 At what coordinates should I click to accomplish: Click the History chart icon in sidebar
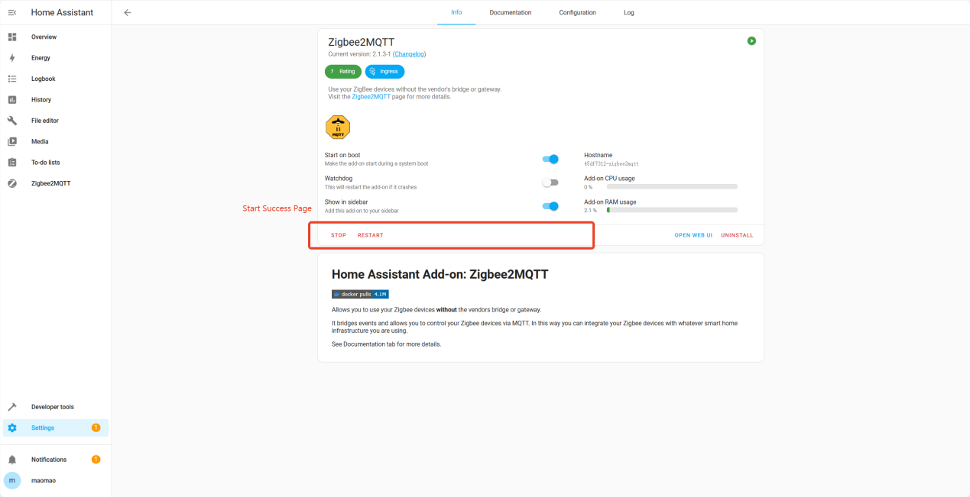[x=12, y=100]
